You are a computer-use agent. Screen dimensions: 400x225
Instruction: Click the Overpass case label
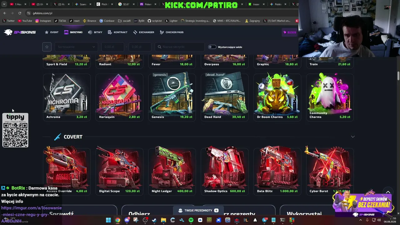pos(212,64)
